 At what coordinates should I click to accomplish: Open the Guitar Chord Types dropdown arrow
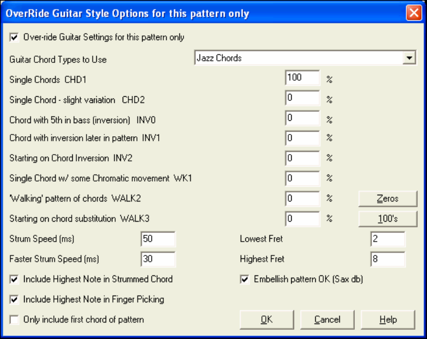point(409,58)
